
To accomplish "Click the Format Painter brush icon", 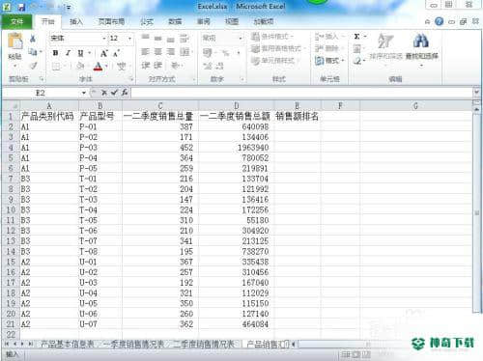I will pos(33,66).
